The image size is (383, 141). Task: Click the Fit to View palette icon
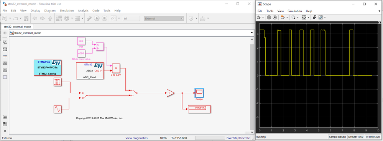(x=5, y=49)
